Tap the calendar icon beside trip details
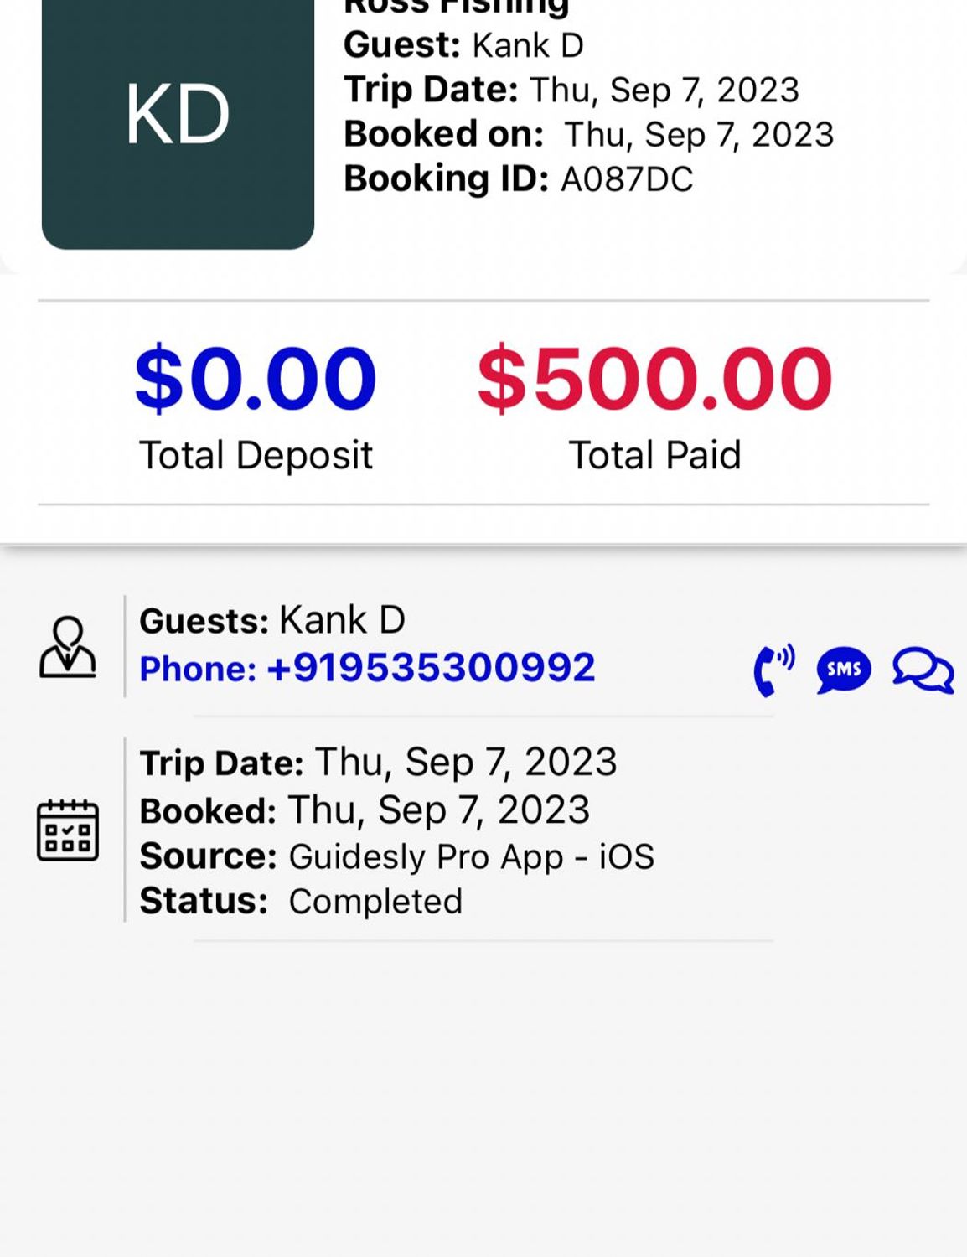This screenshot has height=1257, width=967. pos(67,830)
